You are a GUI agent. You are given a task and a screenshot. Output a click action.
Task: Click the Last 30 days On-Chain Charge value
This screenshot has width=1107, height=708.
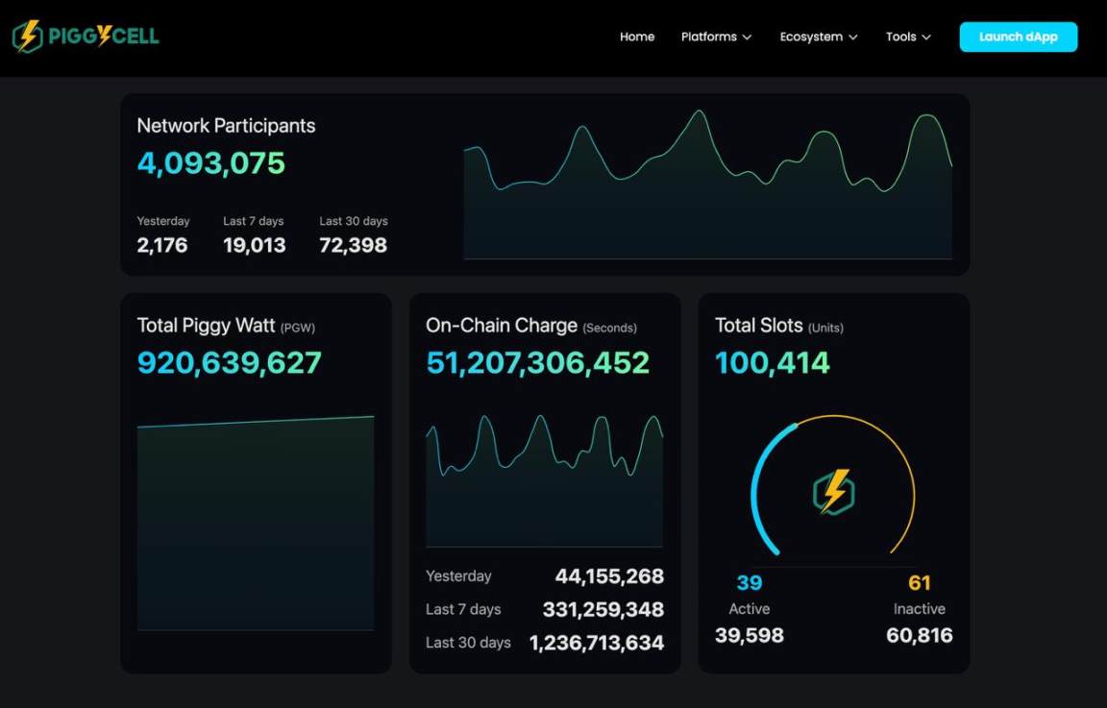(x=596, y=643)
